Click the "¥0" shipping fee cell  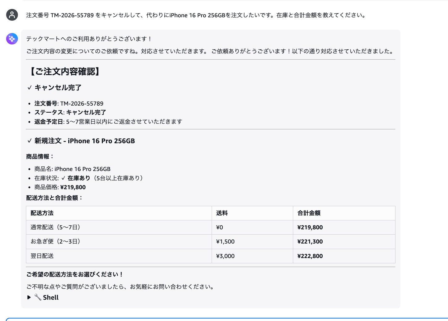(252, 227)
